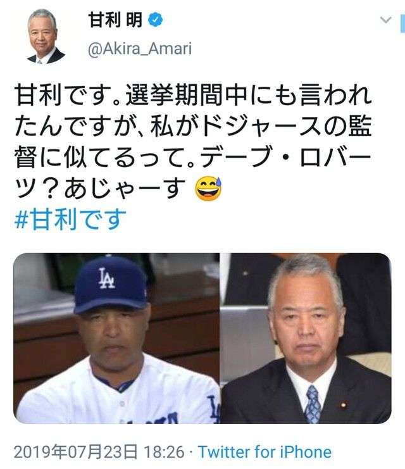Expand the tweet options chevron
This screenshot has height=469, width=405.
(385, 20)
